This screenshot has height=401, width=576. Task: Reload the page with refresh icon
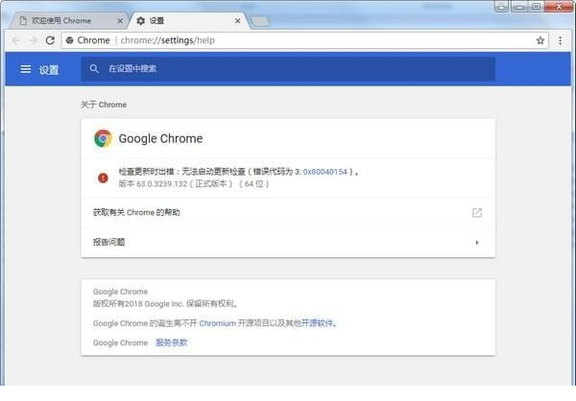[50, 40]
